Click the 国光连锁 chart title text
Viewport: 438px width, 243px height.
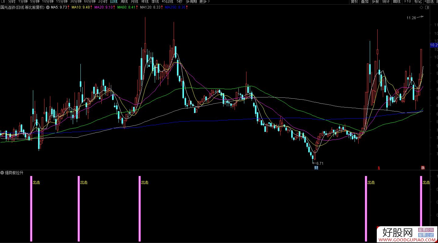pos(23,7)
